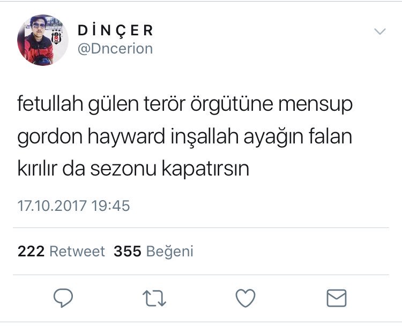Click the DİNÇER display name
Viewport: 402px width, 327px height.
coord(115,31)
